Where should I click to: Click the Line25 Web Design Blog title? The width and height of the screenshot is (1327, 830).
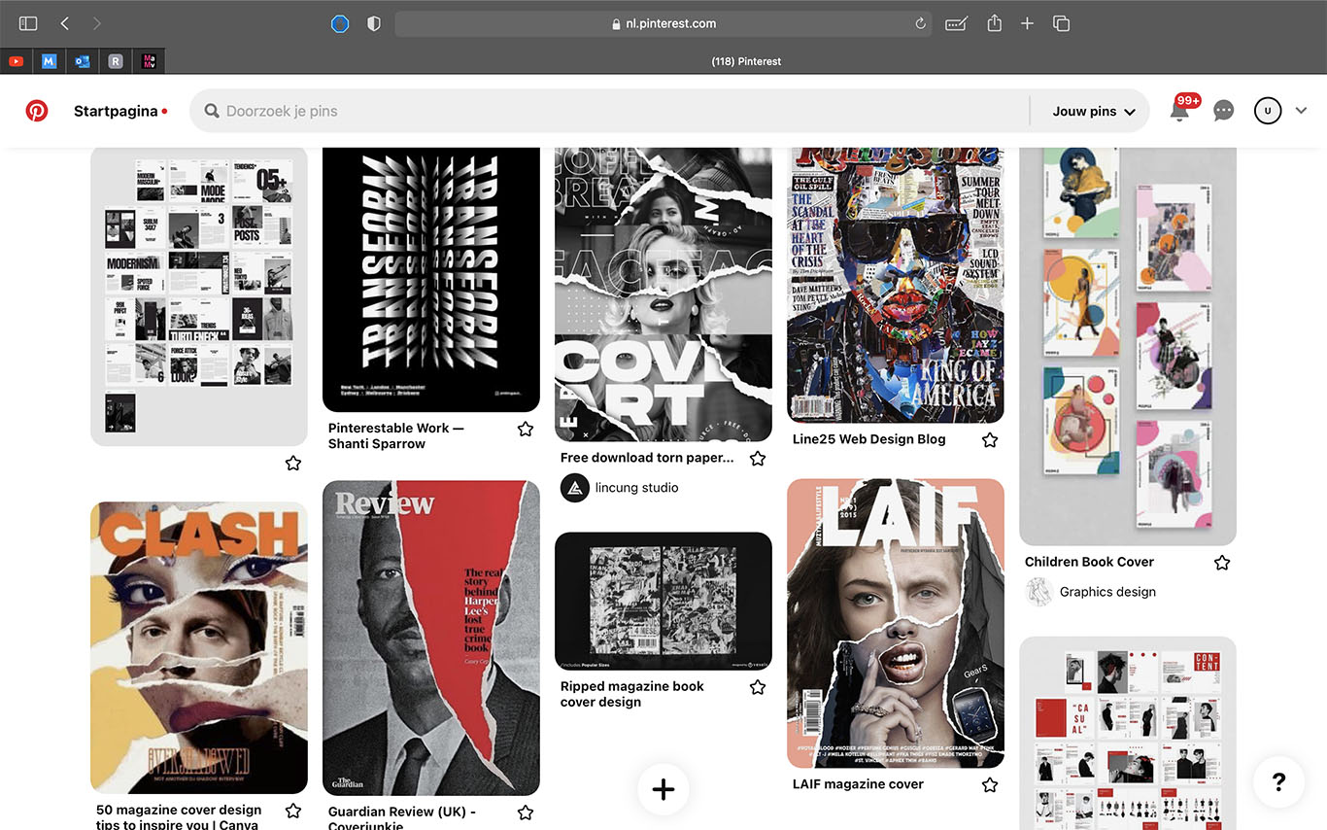(x=868, y=439)
